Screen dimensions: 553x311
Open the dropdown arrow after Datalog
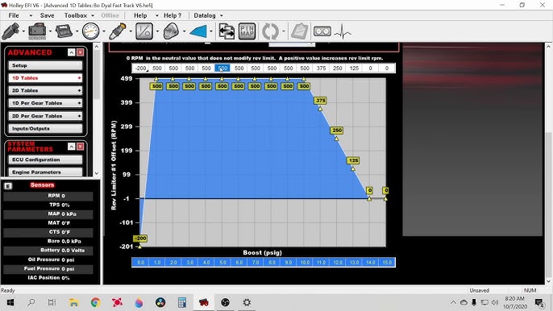tap(222, 15)
